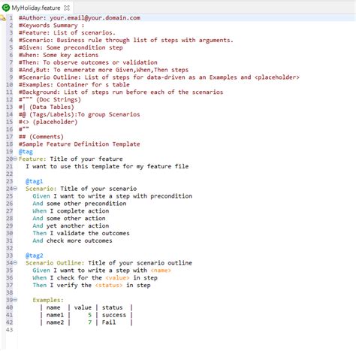Select the MyHoliday.feature tab

click(x=36, y=8)
